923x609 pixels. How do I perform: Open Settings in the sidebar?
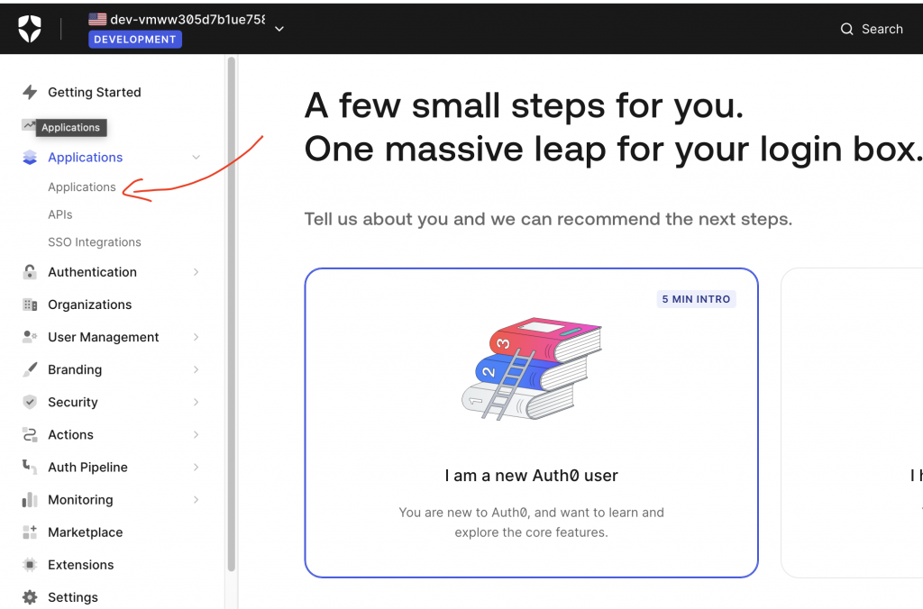73,597
